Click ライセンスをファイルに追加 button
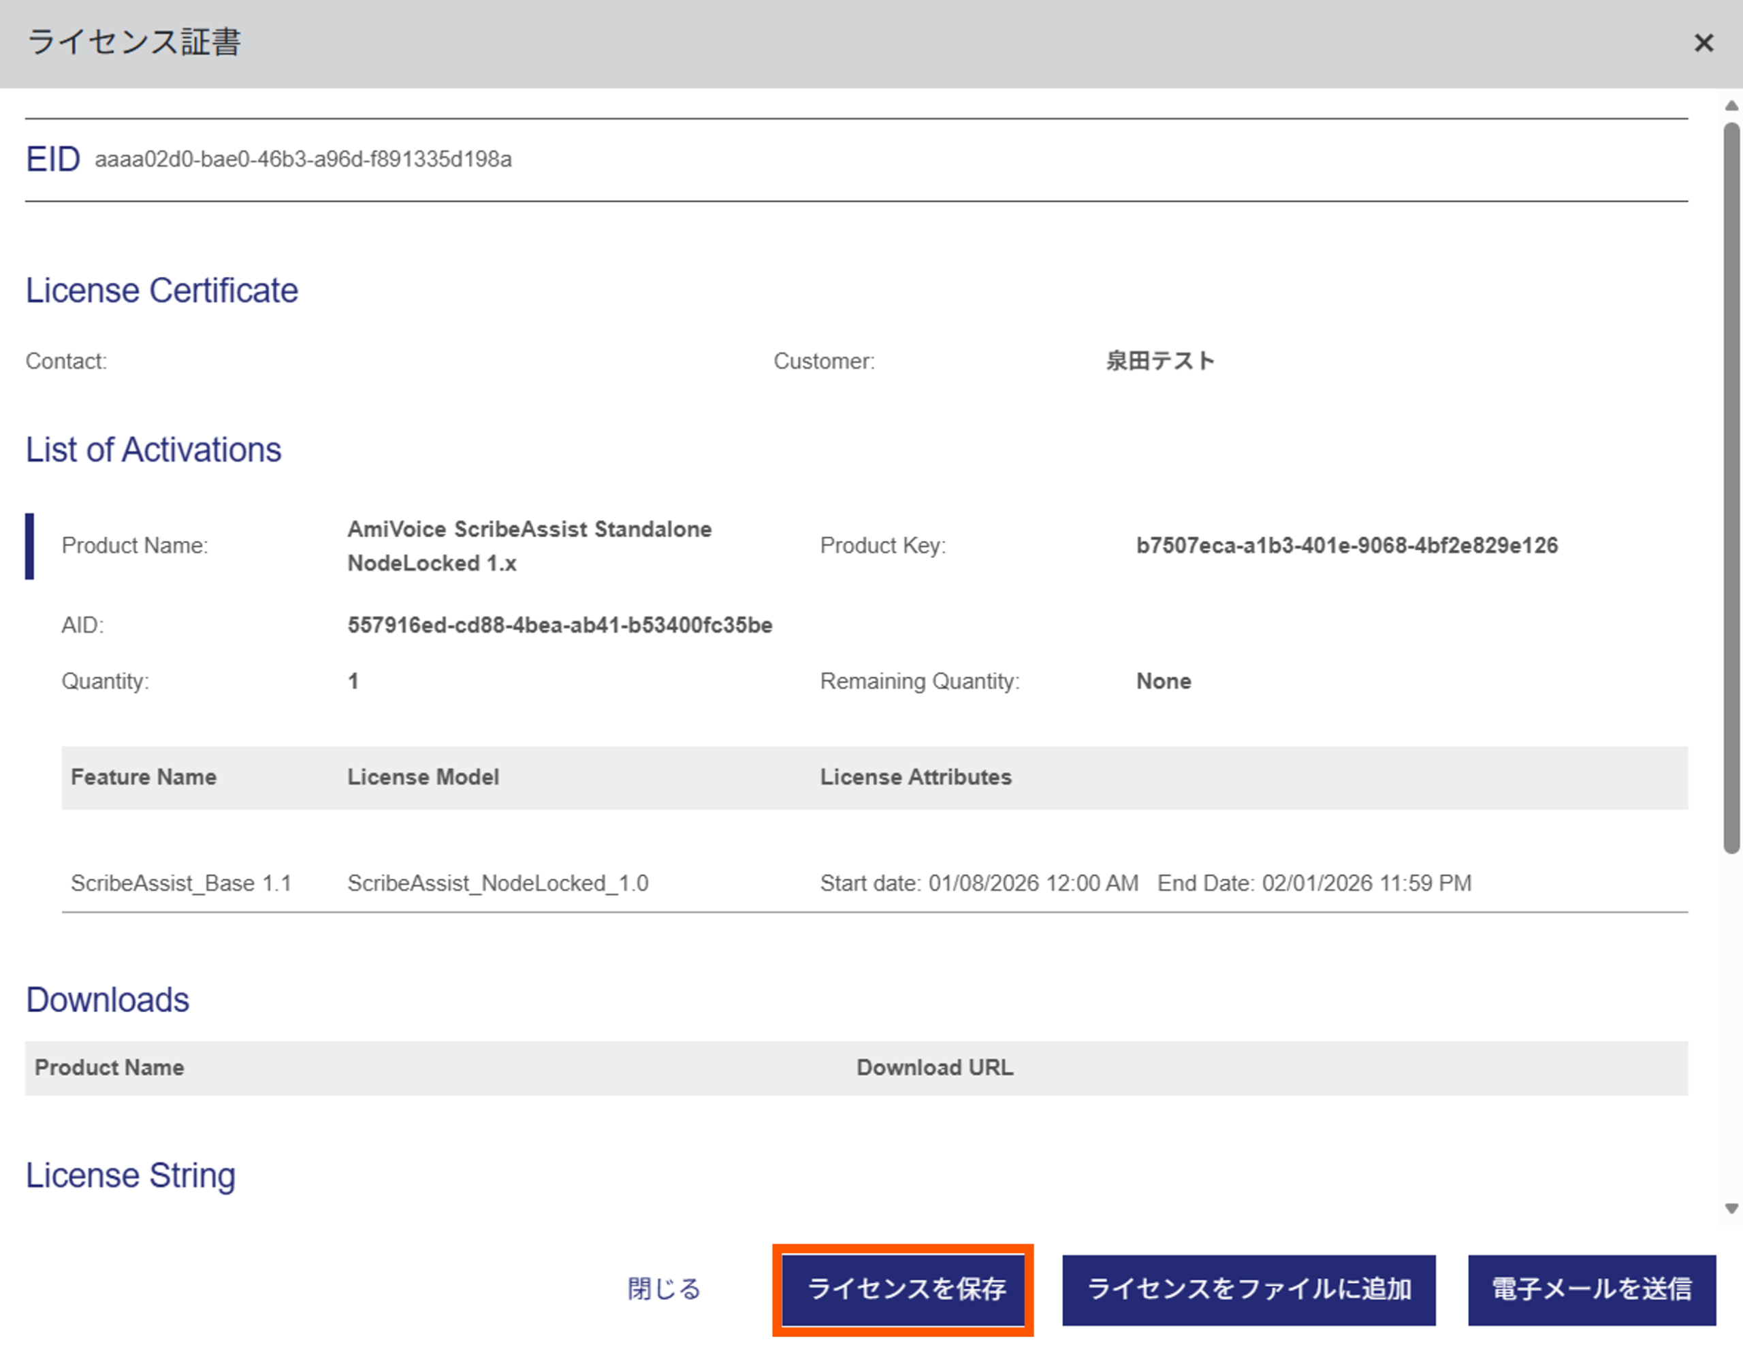 pos(1248,1289)
